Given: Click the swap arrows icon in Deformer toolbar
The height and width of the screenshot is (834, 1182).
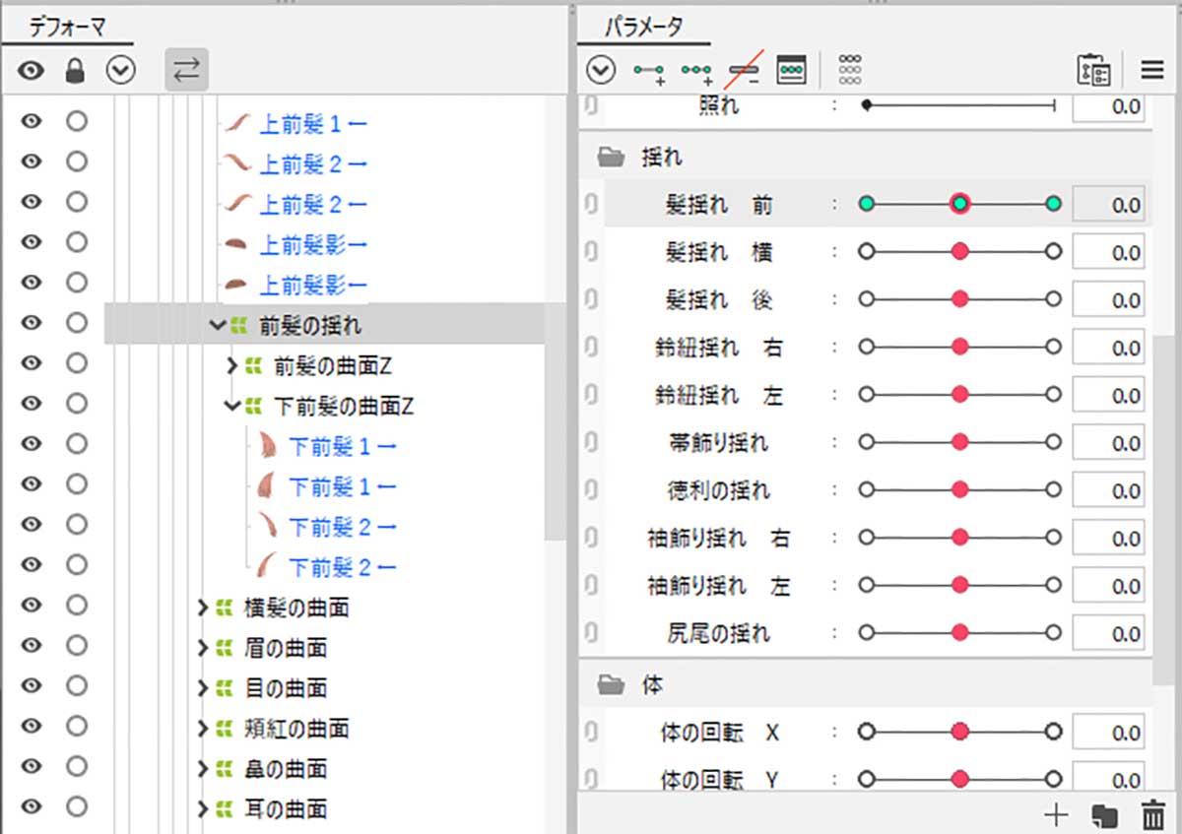Looking at the screenshot, I should click(186, 70).
